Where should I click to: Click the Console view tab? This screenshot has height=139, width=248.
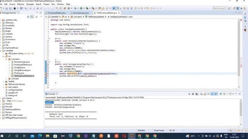[52, 94]
